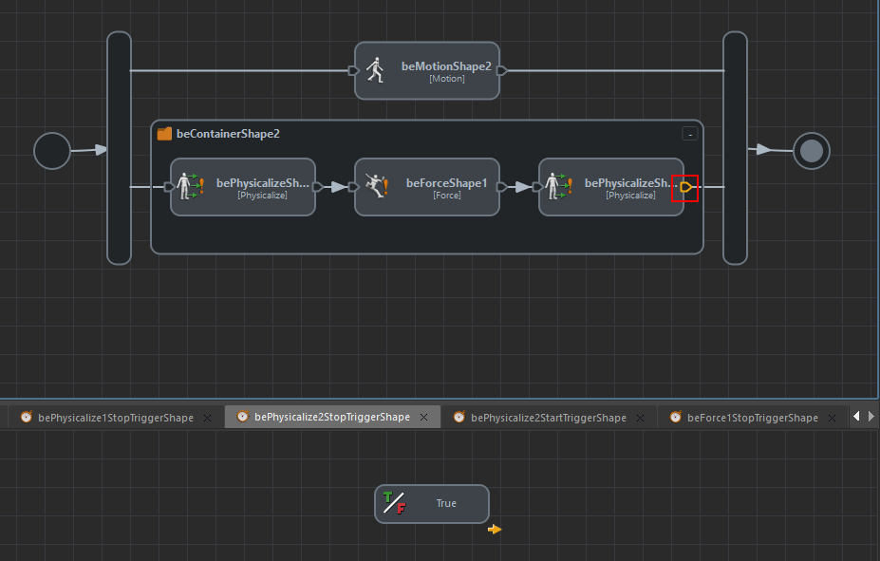
Task: Click input port of first bePhysicalize node
Action: pyautogui.click(x=169, y=187)
